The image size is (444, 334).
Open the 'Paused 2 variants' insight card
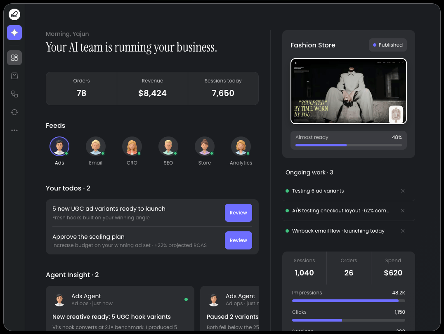click(229, 308)
